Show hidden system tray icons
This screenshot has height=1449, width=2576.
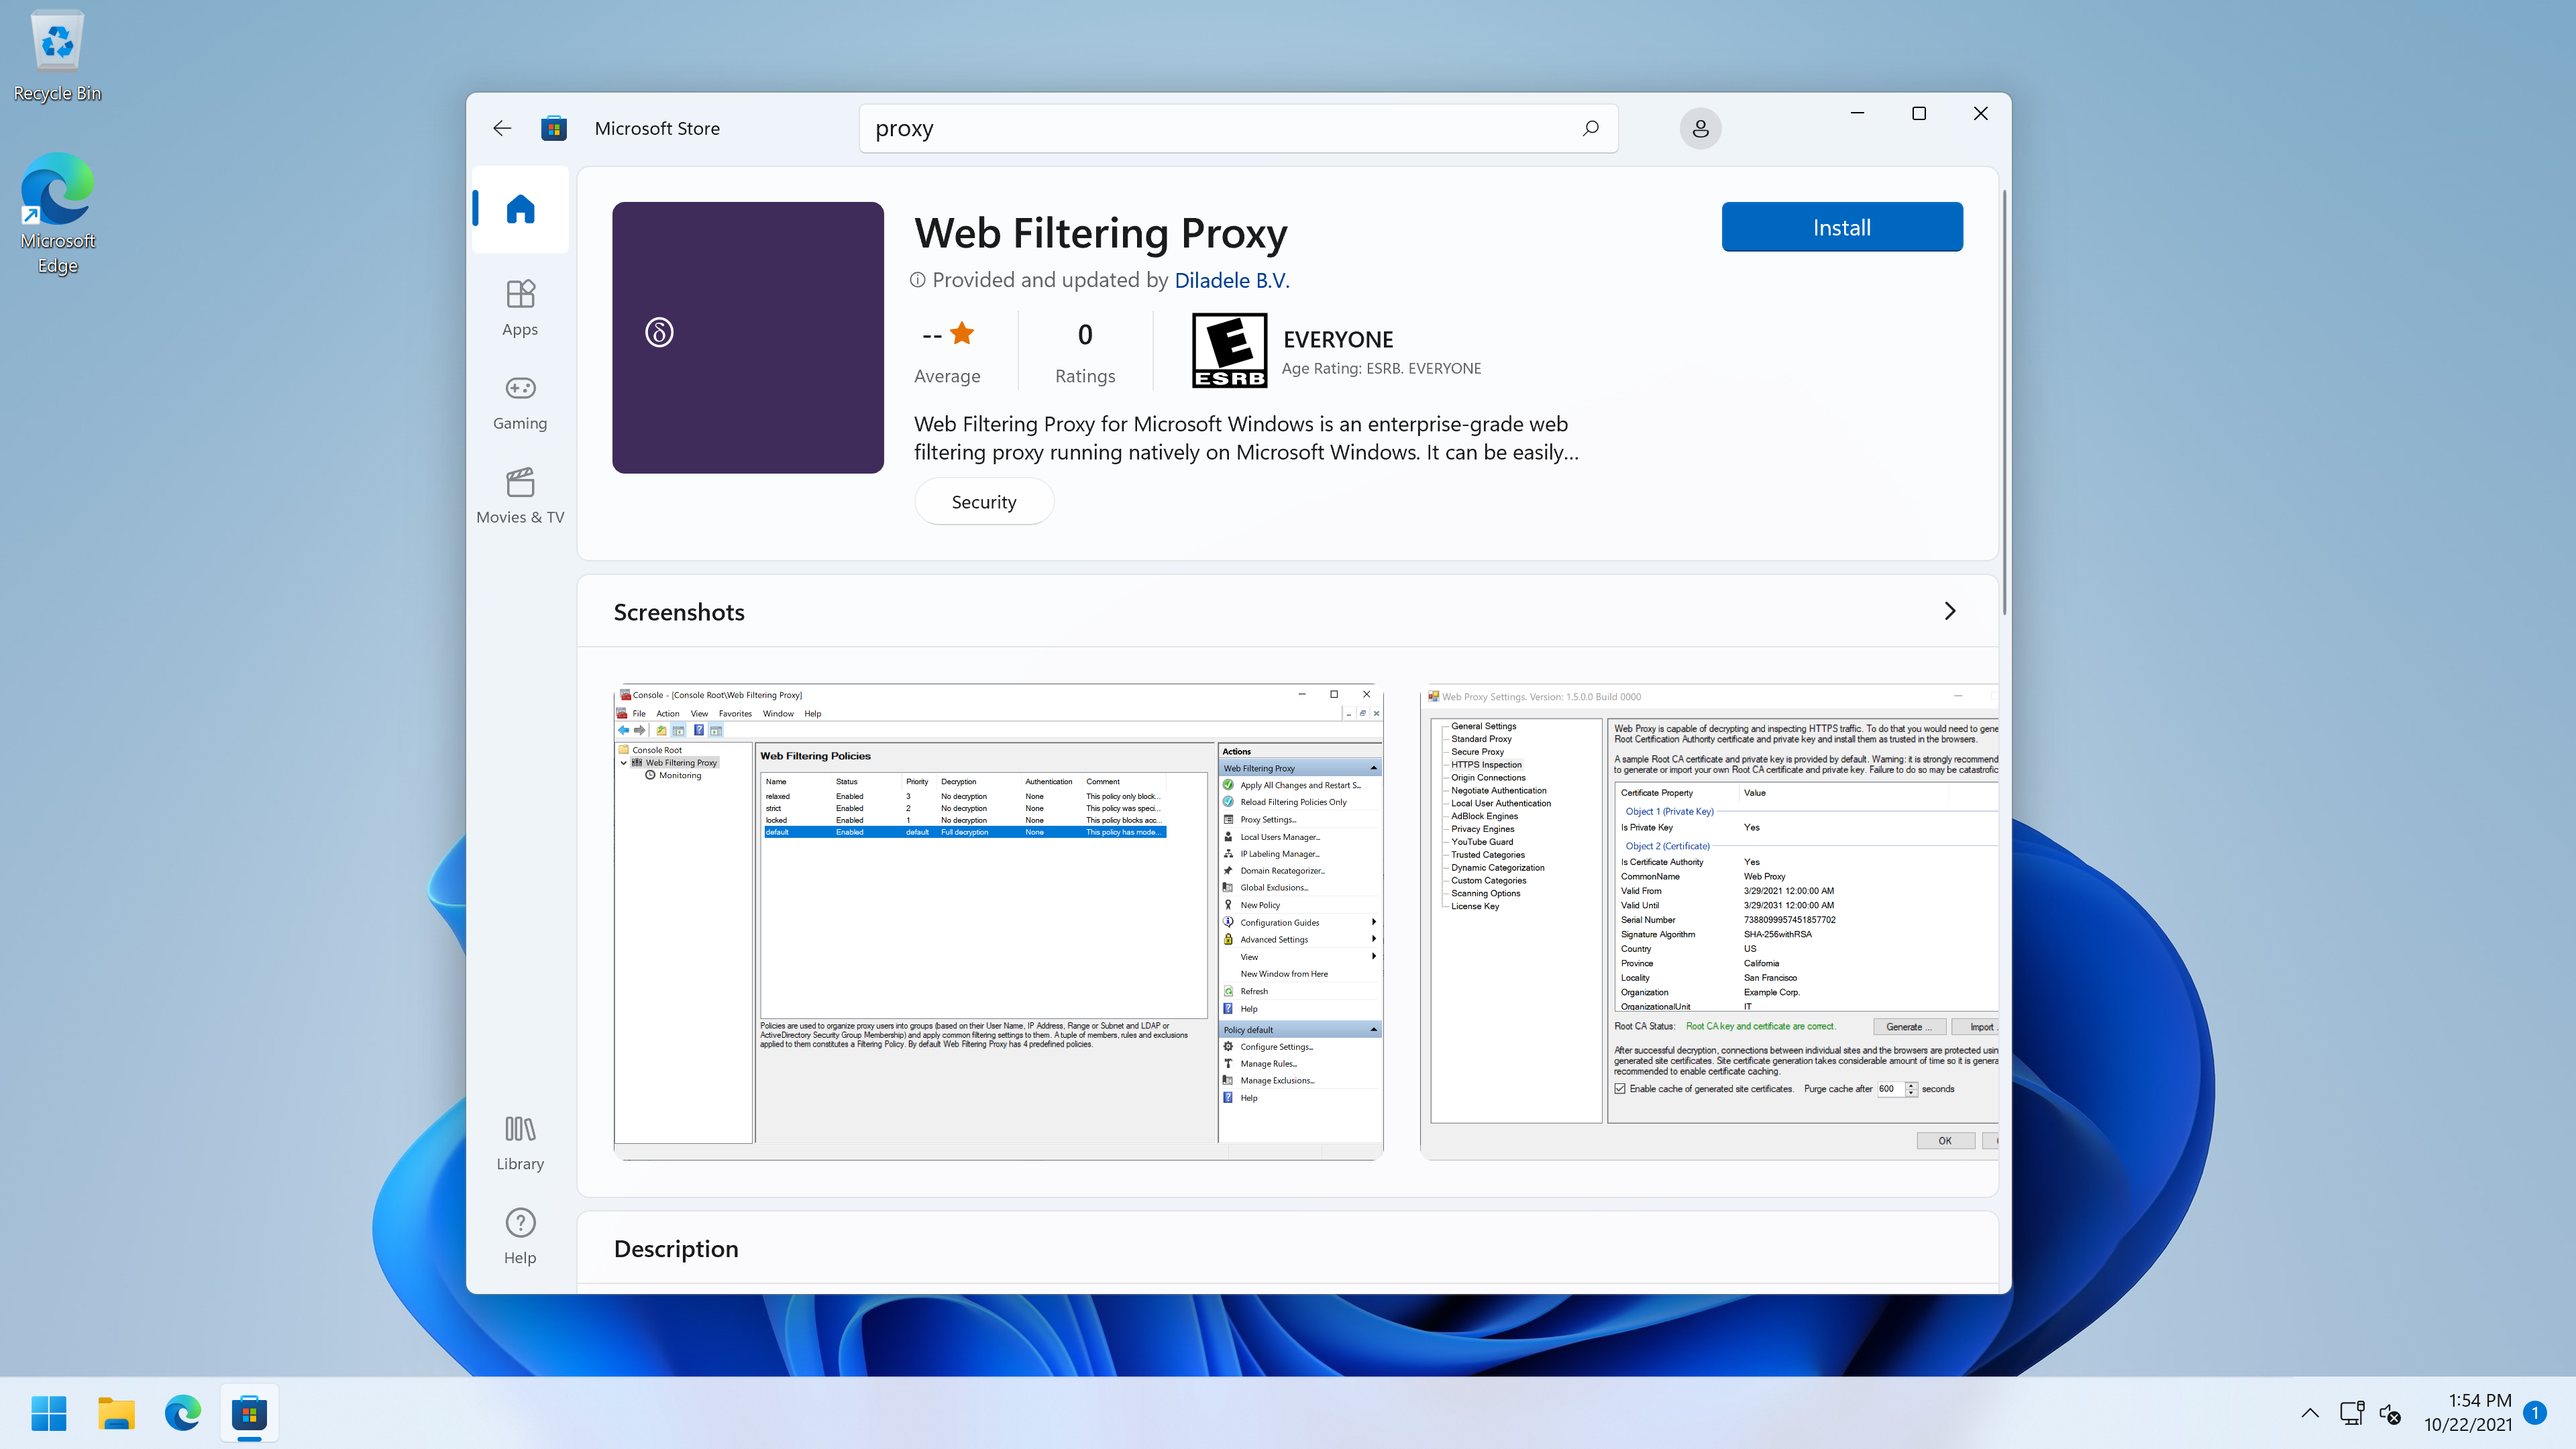pos(2310,1413)
